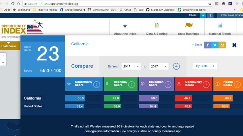
Task: Open the Data & Scoring menu
Action: [157, 27]
